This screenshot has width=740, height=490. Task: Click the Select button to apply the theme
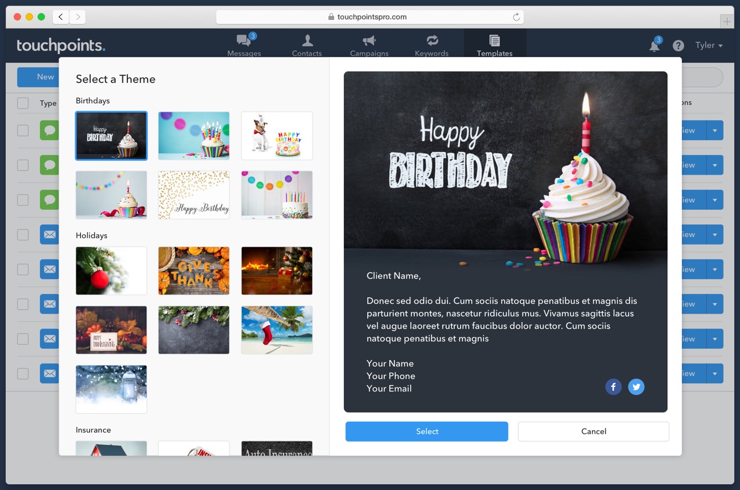[x=426, y=431]
